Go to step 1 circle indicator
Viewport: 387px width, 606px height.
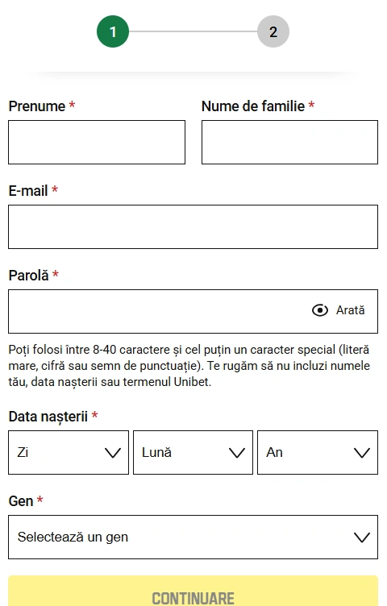pos(113,31)
